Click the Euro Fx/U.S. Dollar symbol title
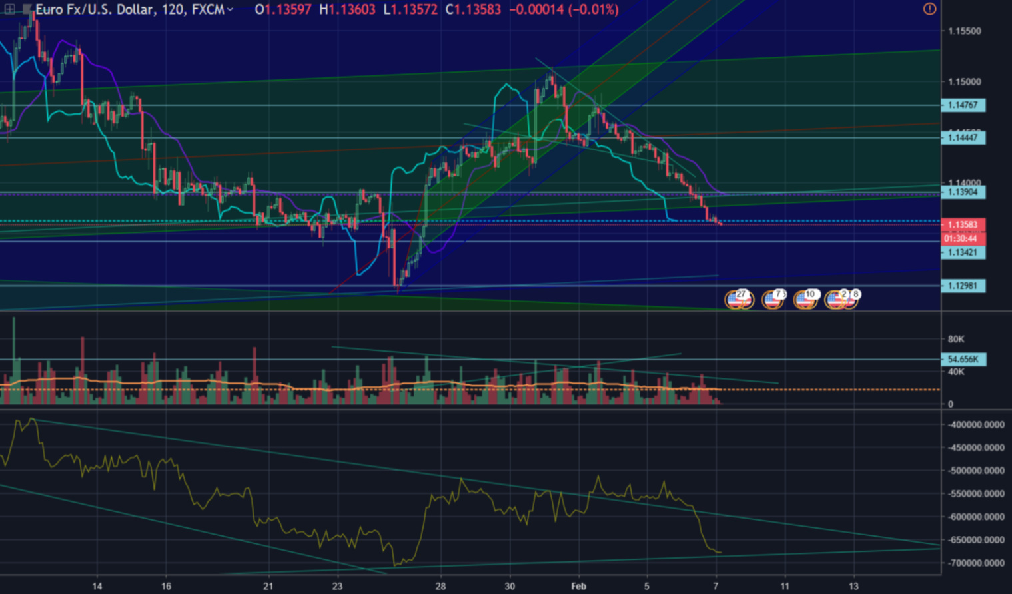Screen dimensions: 1012x594 [x=129, y=9]
